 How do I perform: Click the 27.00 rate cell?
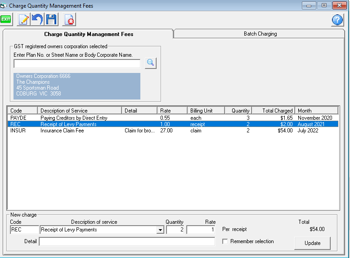(166, 131)
